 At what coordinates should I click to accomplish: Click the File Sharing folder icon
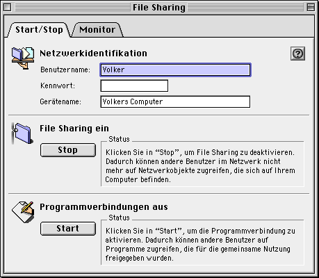[x=22, y=133]
